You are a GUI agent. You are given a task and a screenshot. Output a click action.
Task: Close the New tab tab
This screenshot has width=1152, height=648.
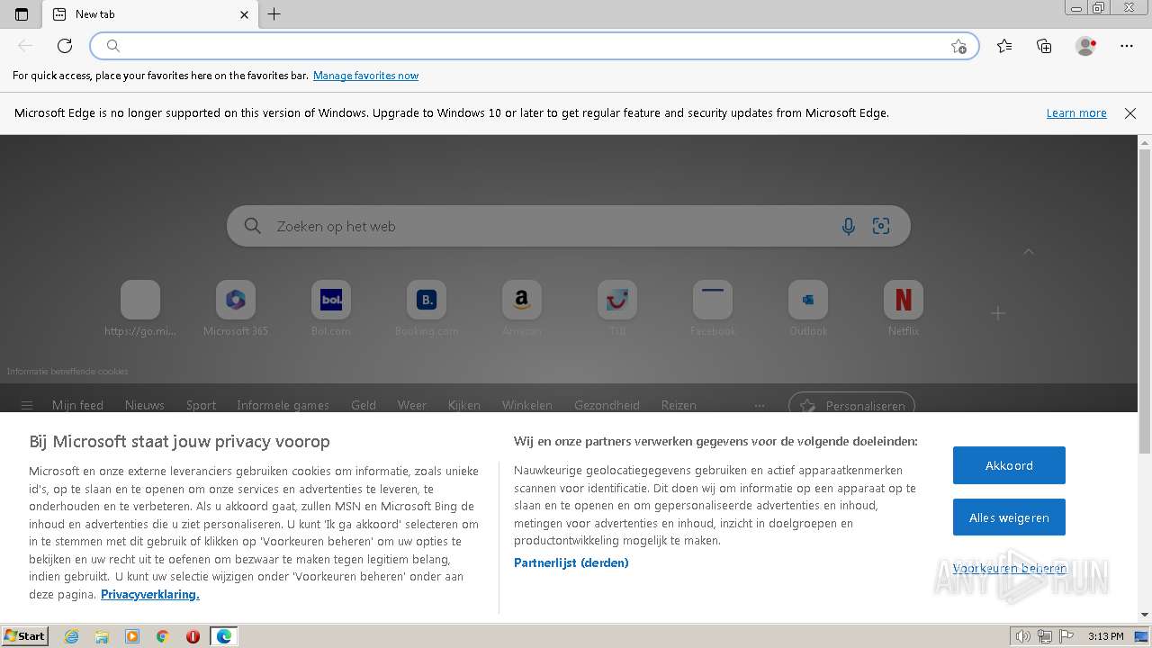[244, 14]
